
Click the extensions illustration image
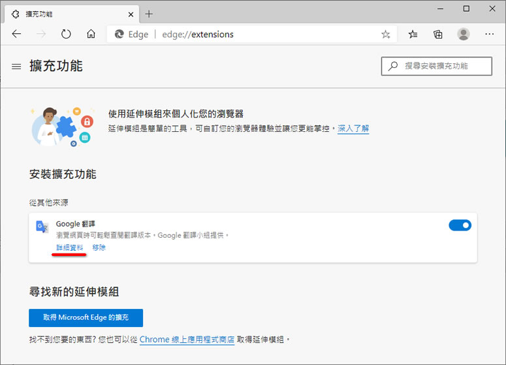coord(63,127)
